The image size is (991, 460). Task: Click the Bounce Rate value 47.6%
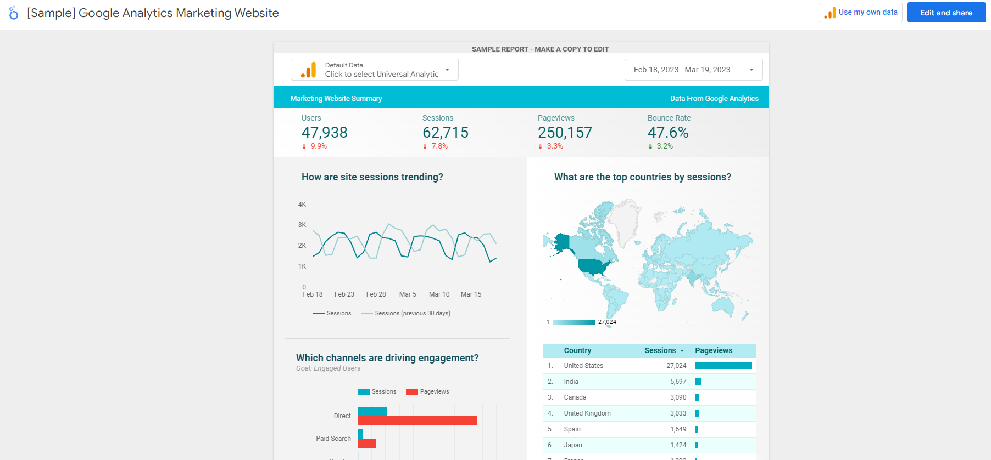(x=668, y=133)
